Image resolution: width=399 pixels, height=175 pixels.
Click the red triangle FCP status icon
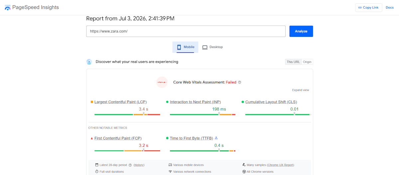(x=92, y=138)
